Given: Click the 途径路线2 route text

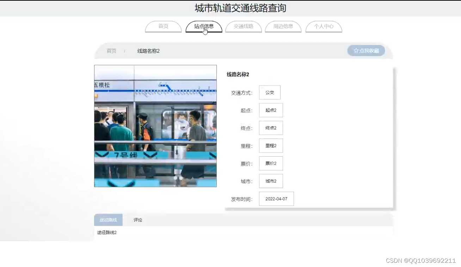Looking at the screenshot, I should click(x=106, y=232).
